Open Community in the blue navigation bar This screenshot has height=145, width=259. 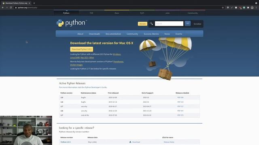(132, 34)
